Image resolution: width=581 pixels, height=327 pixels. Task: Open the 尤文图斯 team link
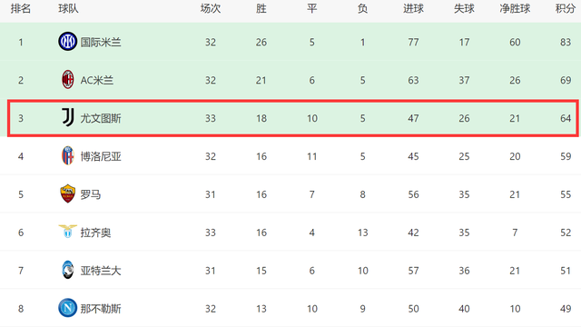click(x=101, y=118)
